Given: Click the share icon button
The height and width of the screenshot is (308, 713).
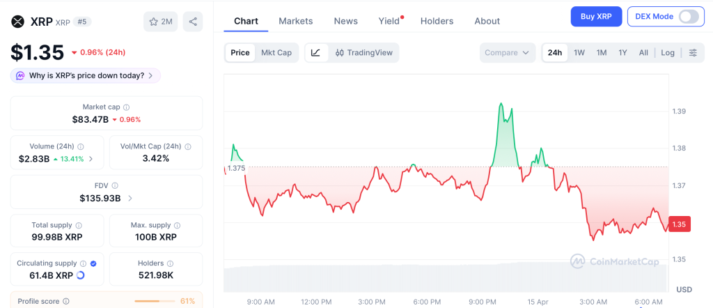Looking at the screenshot, I should click(193, 22).
